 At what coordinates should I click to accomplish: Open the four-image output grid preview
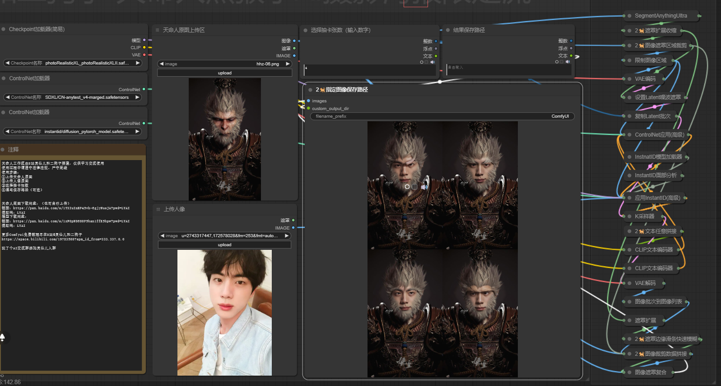coord(442,249)
